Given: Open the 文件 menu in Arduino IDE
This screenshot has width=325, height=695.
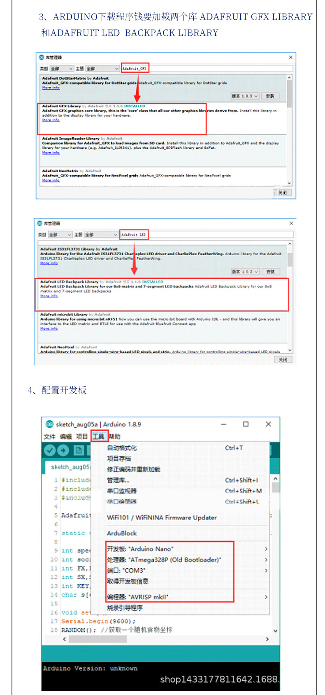Looking at the screenshot, I should coord(49,436).
